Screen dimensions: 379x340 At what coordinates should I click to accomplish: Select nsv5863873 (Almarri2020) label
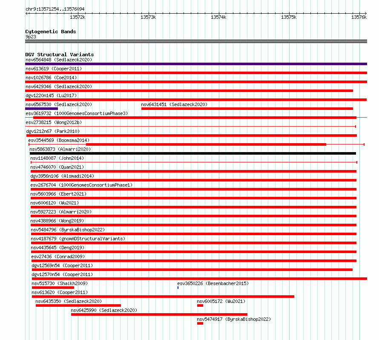point(60,149)
